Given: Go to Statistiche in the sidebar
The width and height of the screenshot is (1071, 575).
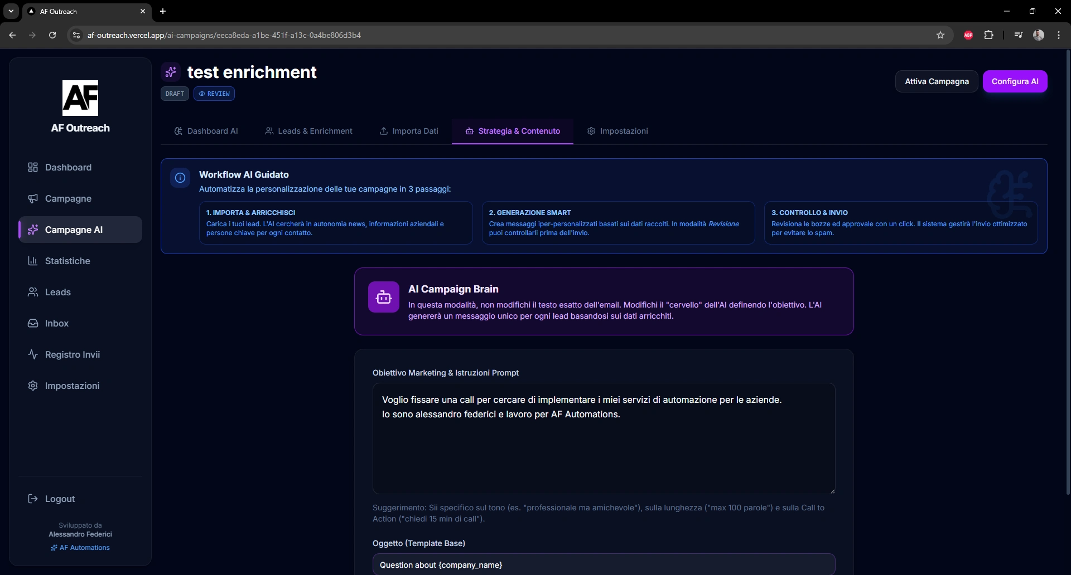Looking at the screenshot, I should [x=80, y=261].
